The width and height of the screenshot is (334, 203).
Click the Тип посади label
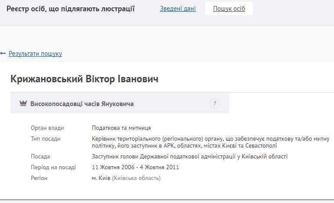[x=45, y=139]
